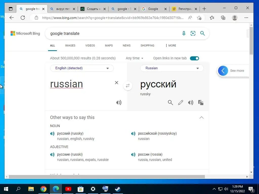Show hidden system tray icons
This screenshot has width=259, height=194.
(214, 189)
